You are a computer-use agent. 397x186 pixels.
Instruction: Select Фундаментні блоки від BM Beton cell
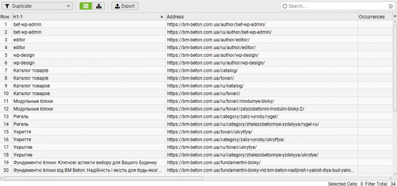[88, 171]
